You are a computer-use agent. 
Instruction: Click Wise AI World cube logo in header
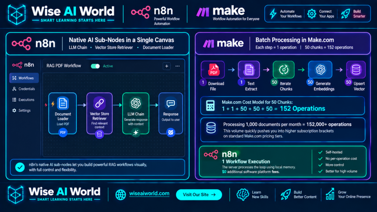[17, 14]
